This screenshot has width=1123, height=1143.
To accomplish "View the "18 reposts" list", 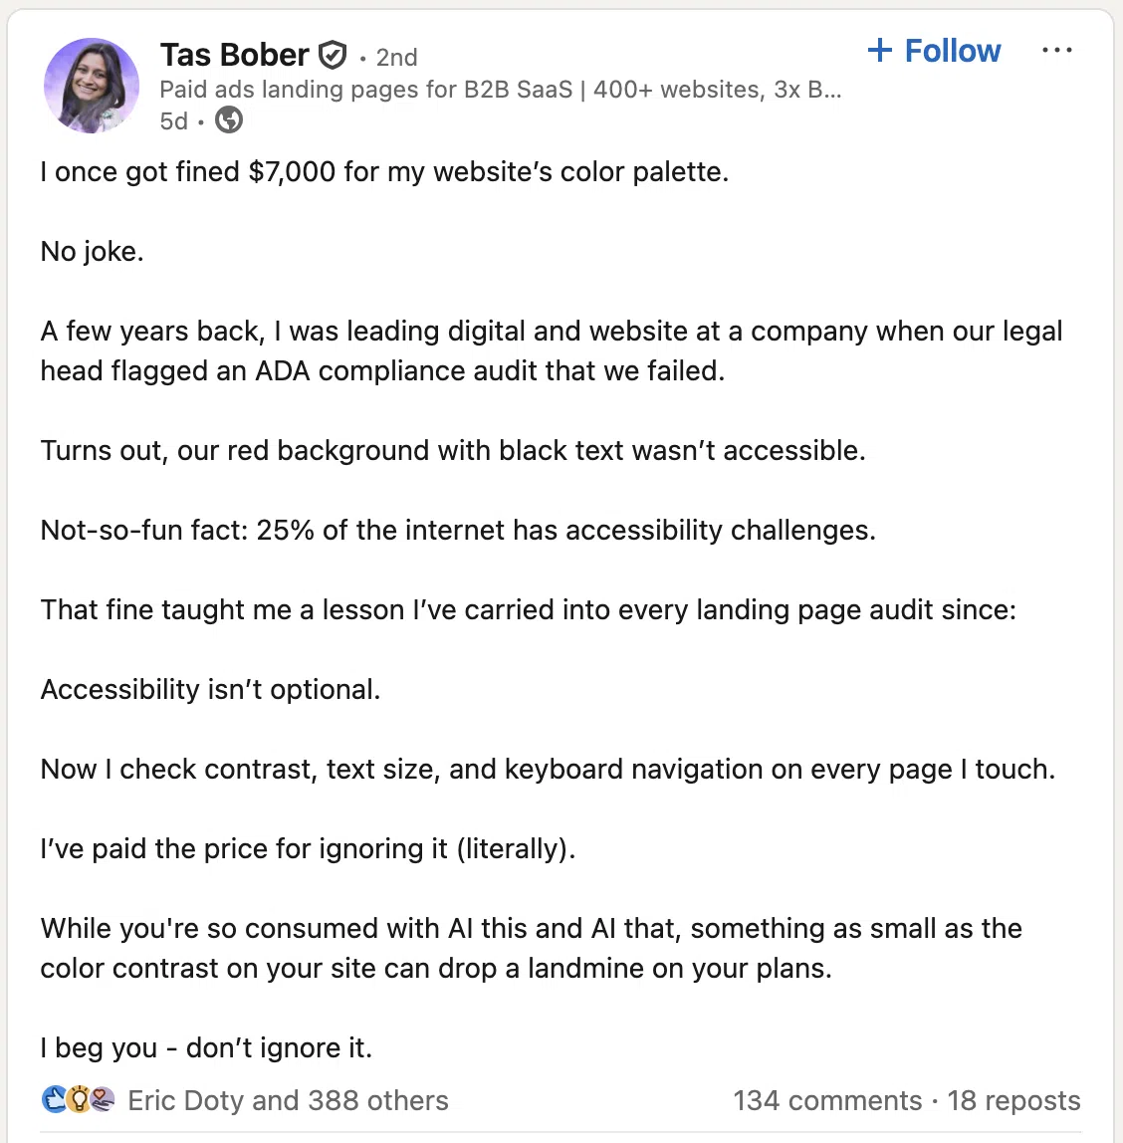I will tap(1013, 1100).
